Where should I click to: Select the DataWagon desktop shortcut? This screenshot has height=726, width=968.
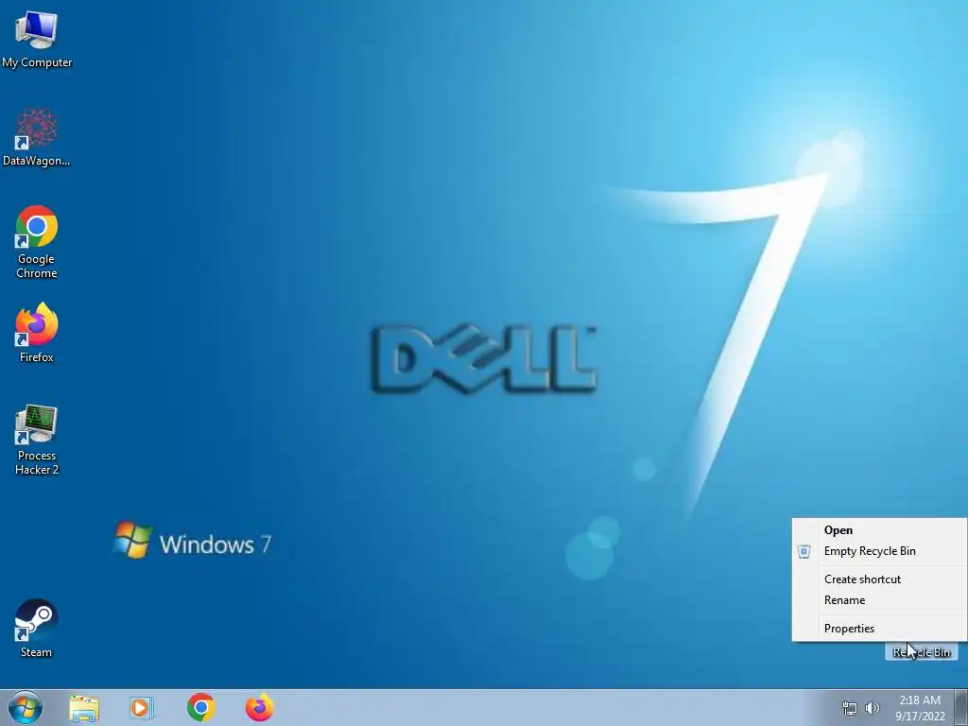[37, 137]
